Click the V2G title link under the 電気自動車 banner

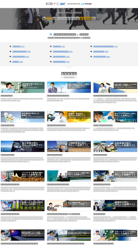click(x=64, y=214)
